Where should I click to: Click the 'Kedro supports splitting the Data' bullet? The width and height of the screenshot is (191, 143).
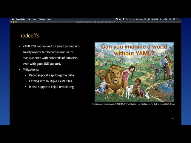[52, 78]
